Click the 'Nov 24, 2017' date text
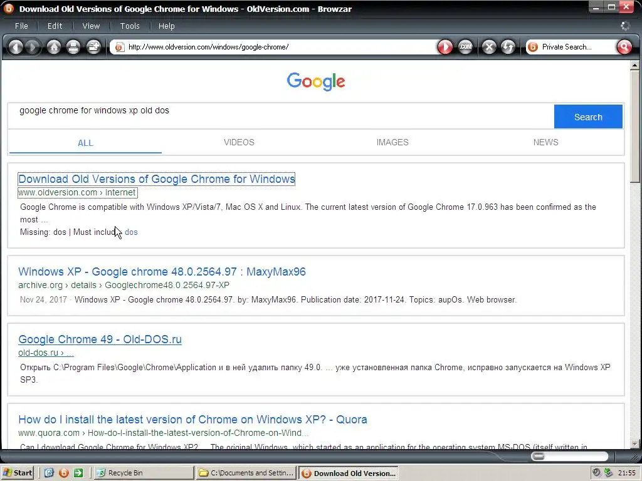 pos(43,299)
